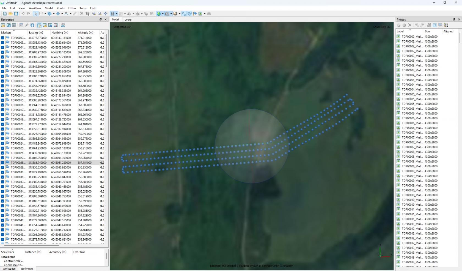Viewport: 462px width, 271px height.
Task: Click the Zoom out magnifier
Action: [x=100, y=14]
